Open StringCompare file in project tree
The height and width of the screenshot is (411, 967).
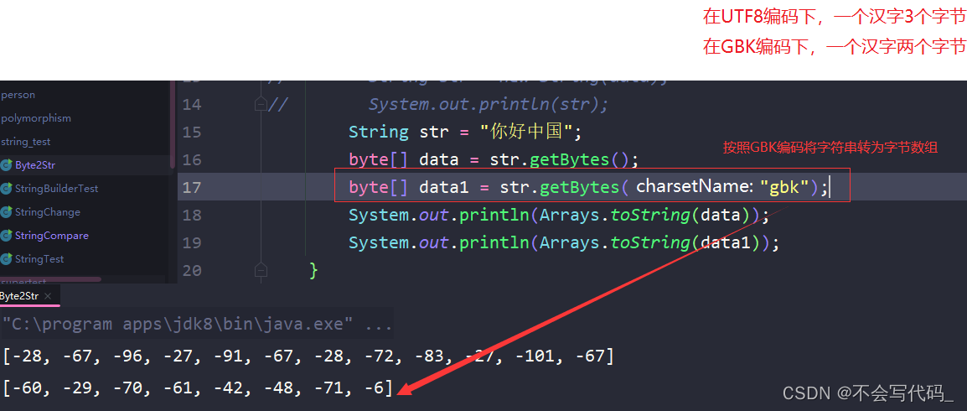[x=52, y=235]
